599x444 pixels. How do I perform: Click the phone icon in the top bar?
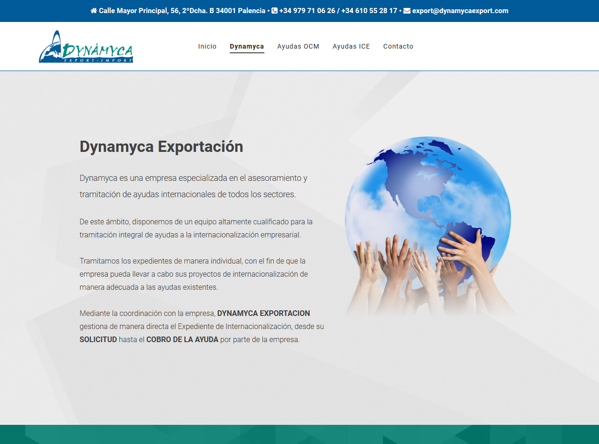274,11
